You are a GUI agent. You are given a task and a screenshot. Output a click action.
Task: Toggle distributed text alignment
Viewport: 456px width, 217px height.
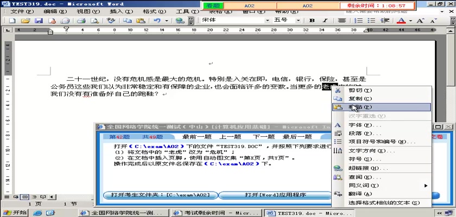pos(341,21)
